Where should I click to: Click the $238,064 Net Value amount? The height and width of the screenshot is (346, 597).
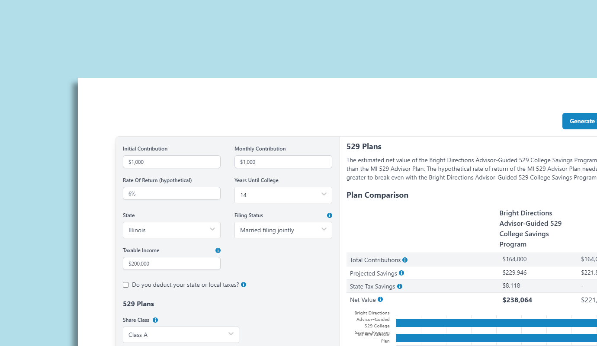click(x=517, y=300)
